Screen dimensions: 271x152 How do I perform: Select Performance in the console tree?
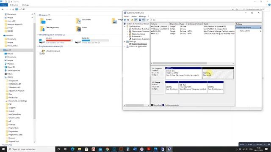click(137, 37)
